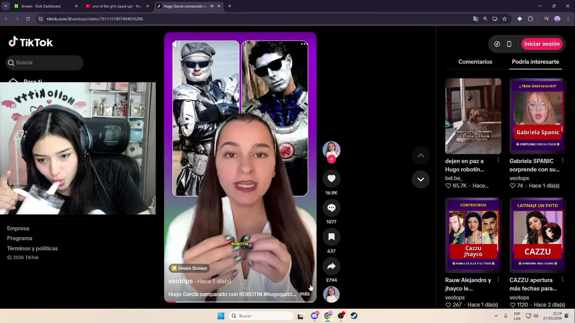Mute the Hugo García TikTok browser tab
The image size is (575, 323).
click(x=212, y=6)
